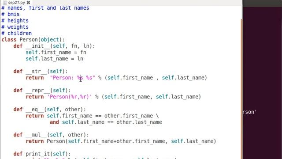The width and height of the screenshot is (282, 159).
Task: Click the 'Person(%r,%r)' string
Action: [x=70, y=97]
